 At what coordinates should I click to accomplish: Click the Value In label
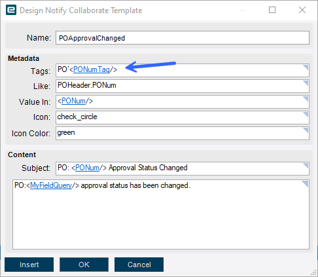[35, 102]
